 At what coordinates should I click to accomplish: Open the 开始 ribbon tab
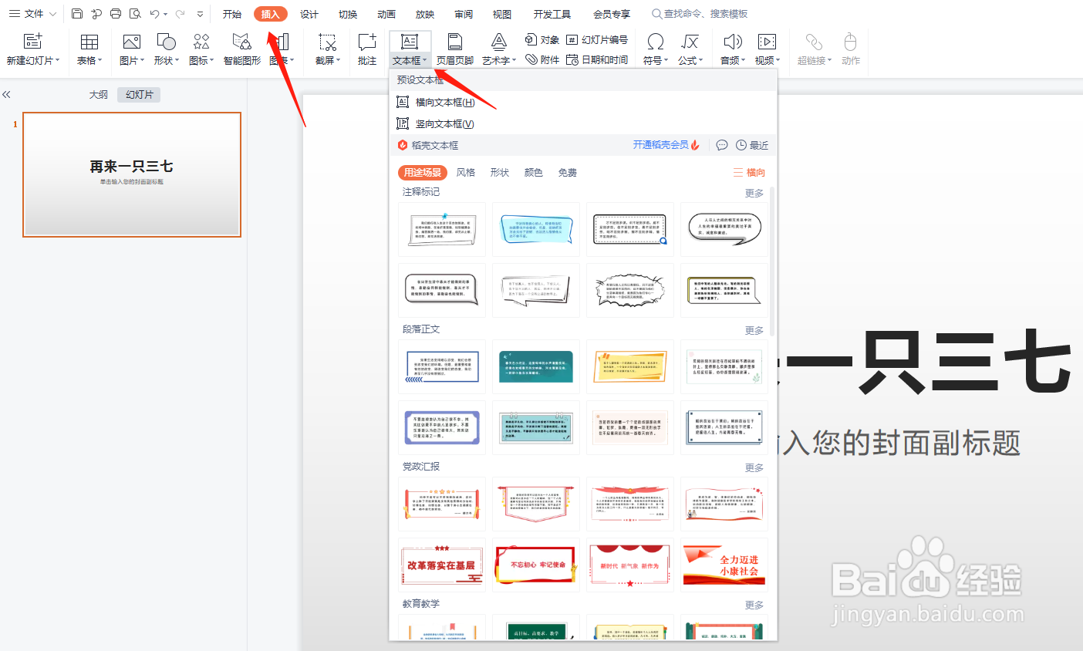click(x=232, y=14)
